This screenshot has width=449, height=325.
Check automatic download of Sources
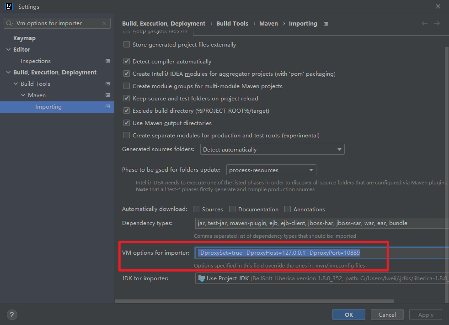pos(196,209)
